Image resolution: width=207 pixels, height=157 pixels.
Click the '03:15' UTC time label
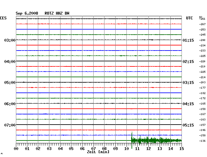click(x=188, y=83)
